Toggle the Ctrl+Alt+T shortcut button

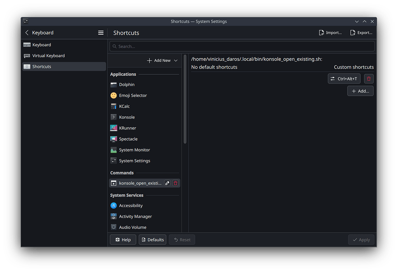[x=344, y=79]
